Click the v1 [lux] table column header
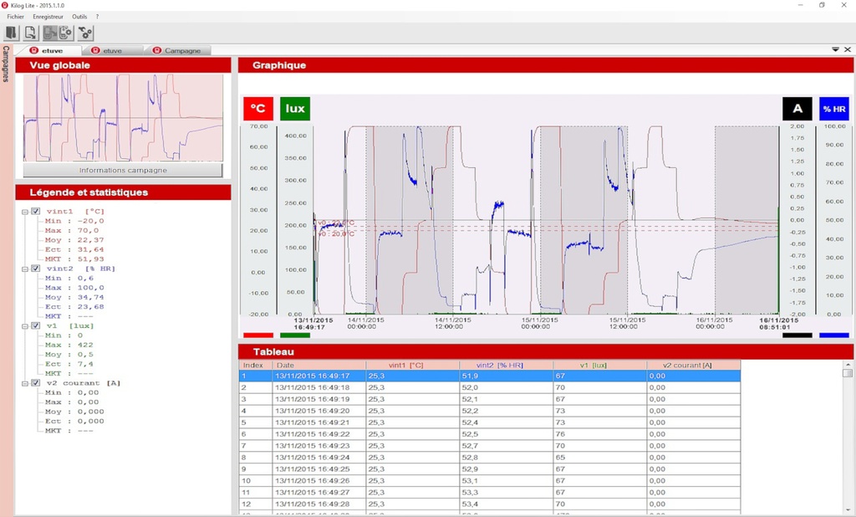 tap(600, 365)
